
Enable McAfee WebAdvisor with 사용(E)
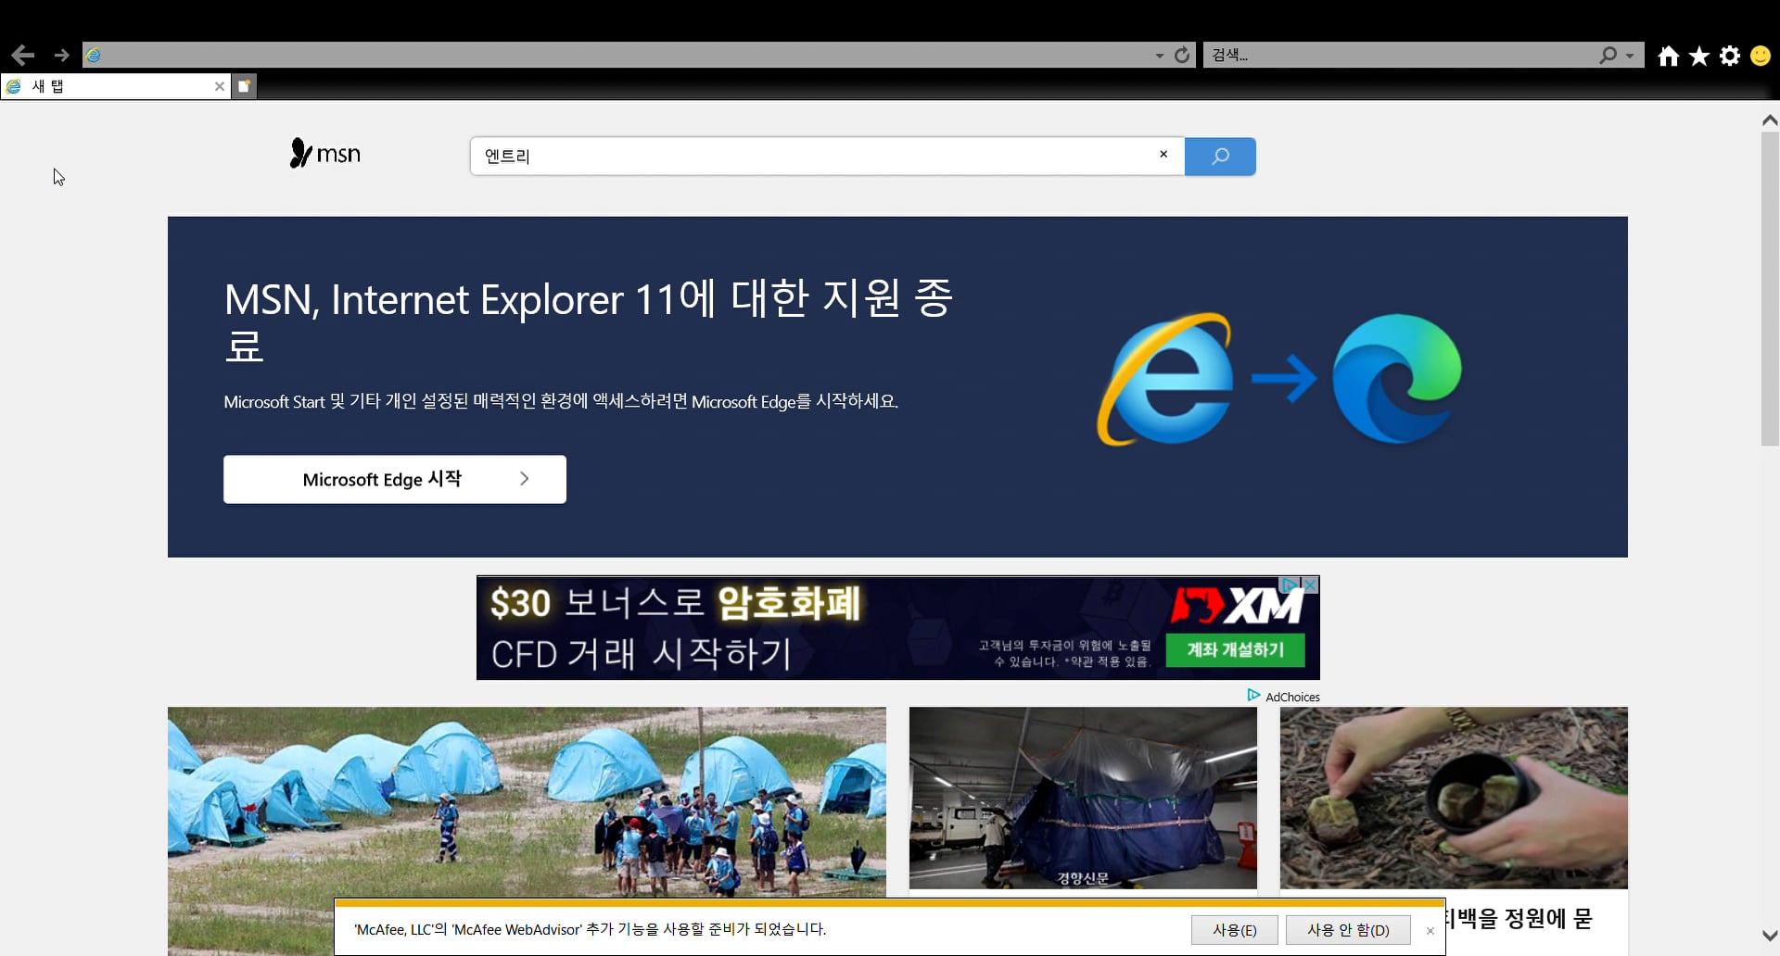pyautogui.click(x=1234, y=929)
